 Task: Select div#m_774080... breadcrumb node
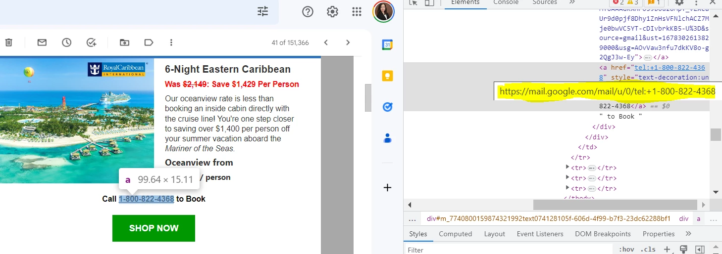point(549,218)
